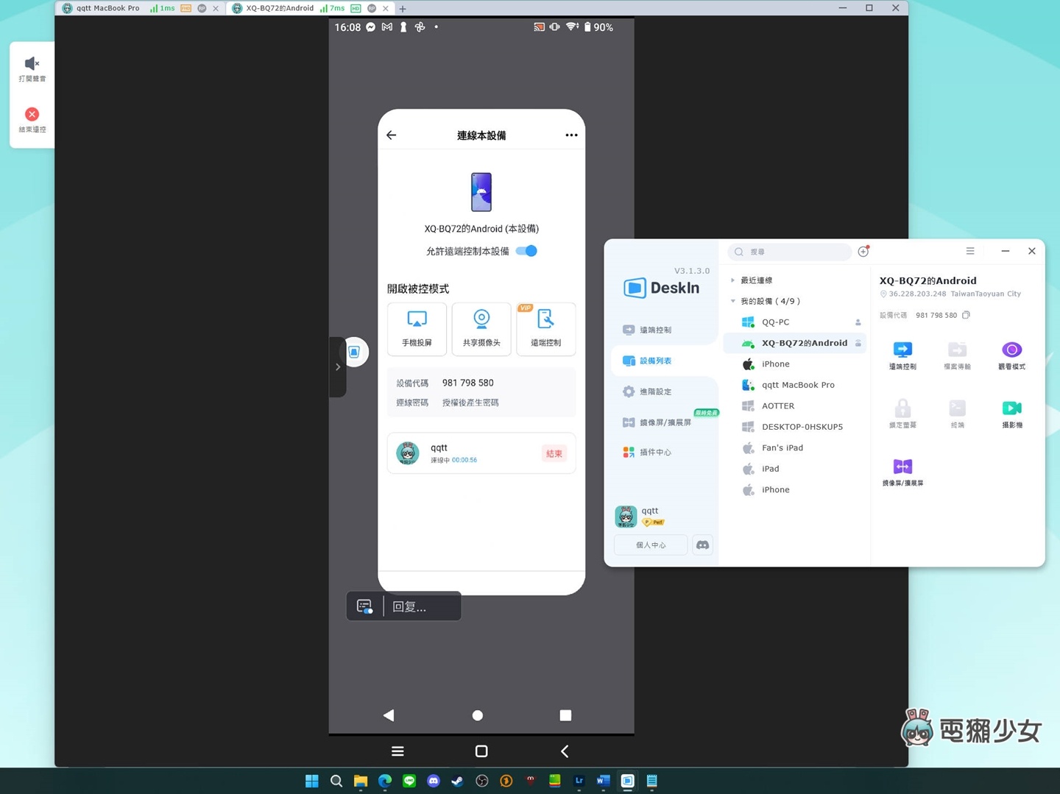Screen dimensions: 1060x794
Task: Open Microsoft Edge from taskbar
Action: point(385,781)
